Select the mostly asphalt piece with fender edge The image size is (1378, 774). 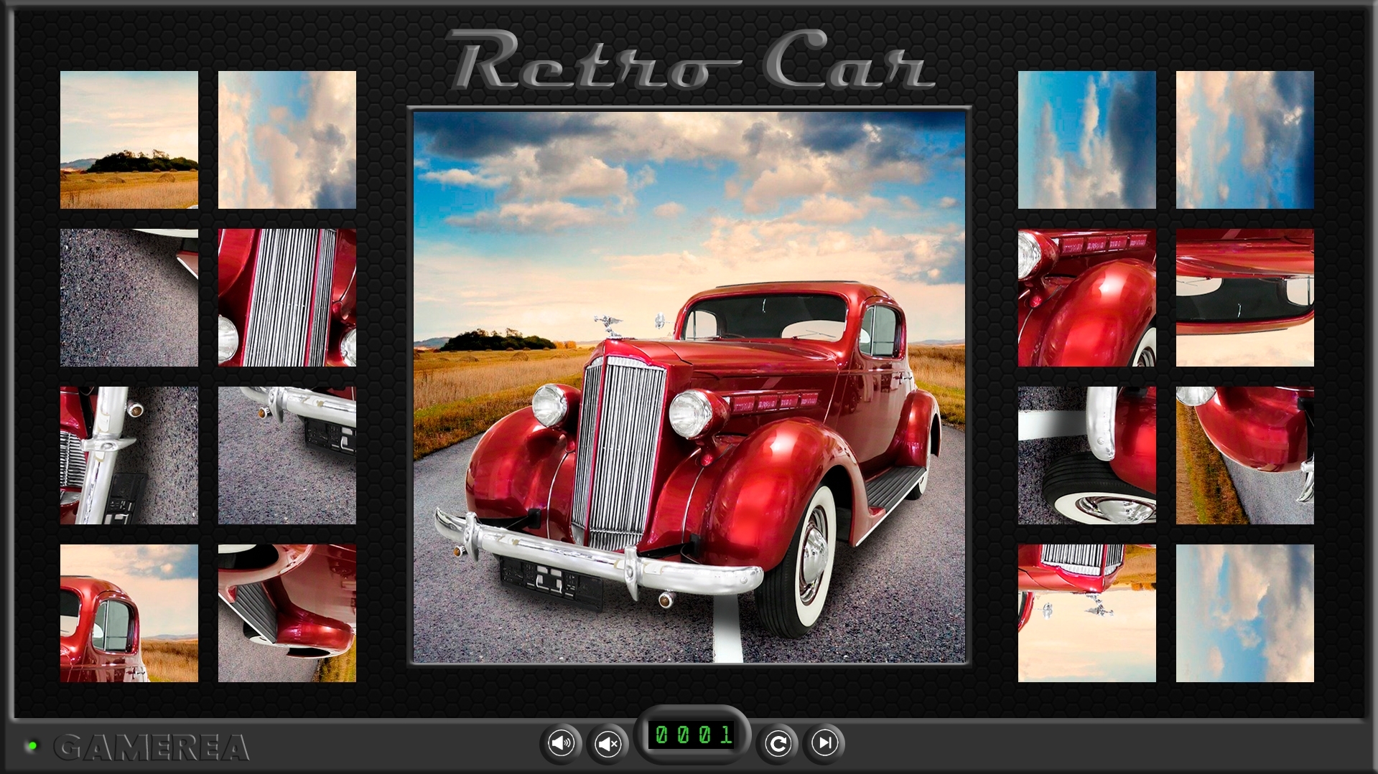[129, 298]
